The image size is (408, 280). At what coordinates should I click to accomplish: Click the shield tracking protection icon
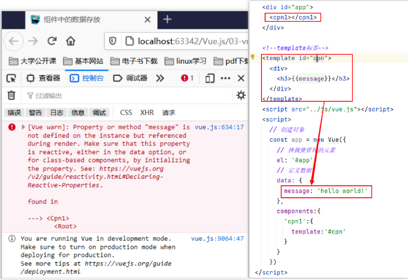[x=112, y=41]
